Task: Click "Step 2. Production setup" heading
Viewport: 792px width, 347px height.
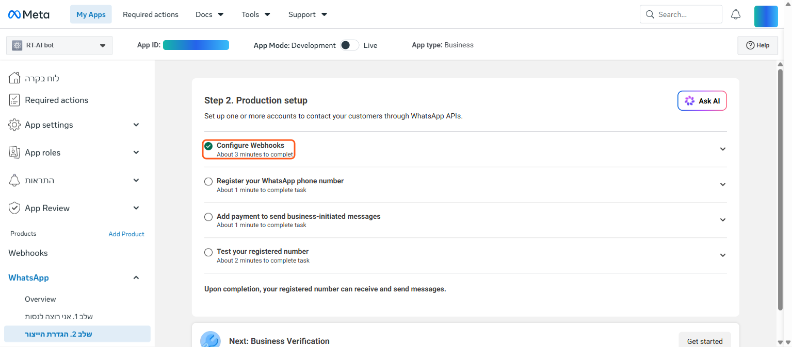Action: (256, 100)
